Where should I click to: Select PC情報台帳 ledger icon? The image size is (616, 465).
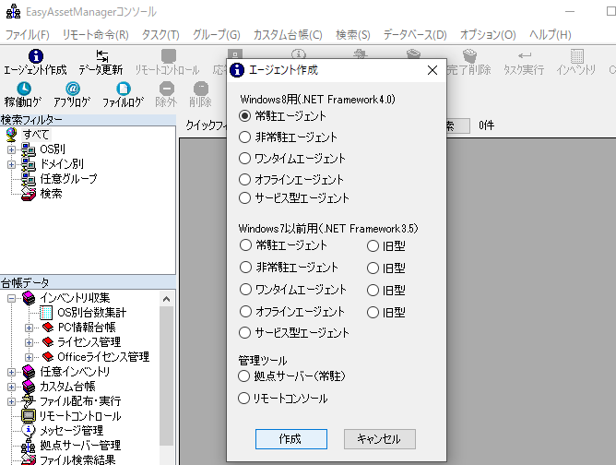coord(48,328)
